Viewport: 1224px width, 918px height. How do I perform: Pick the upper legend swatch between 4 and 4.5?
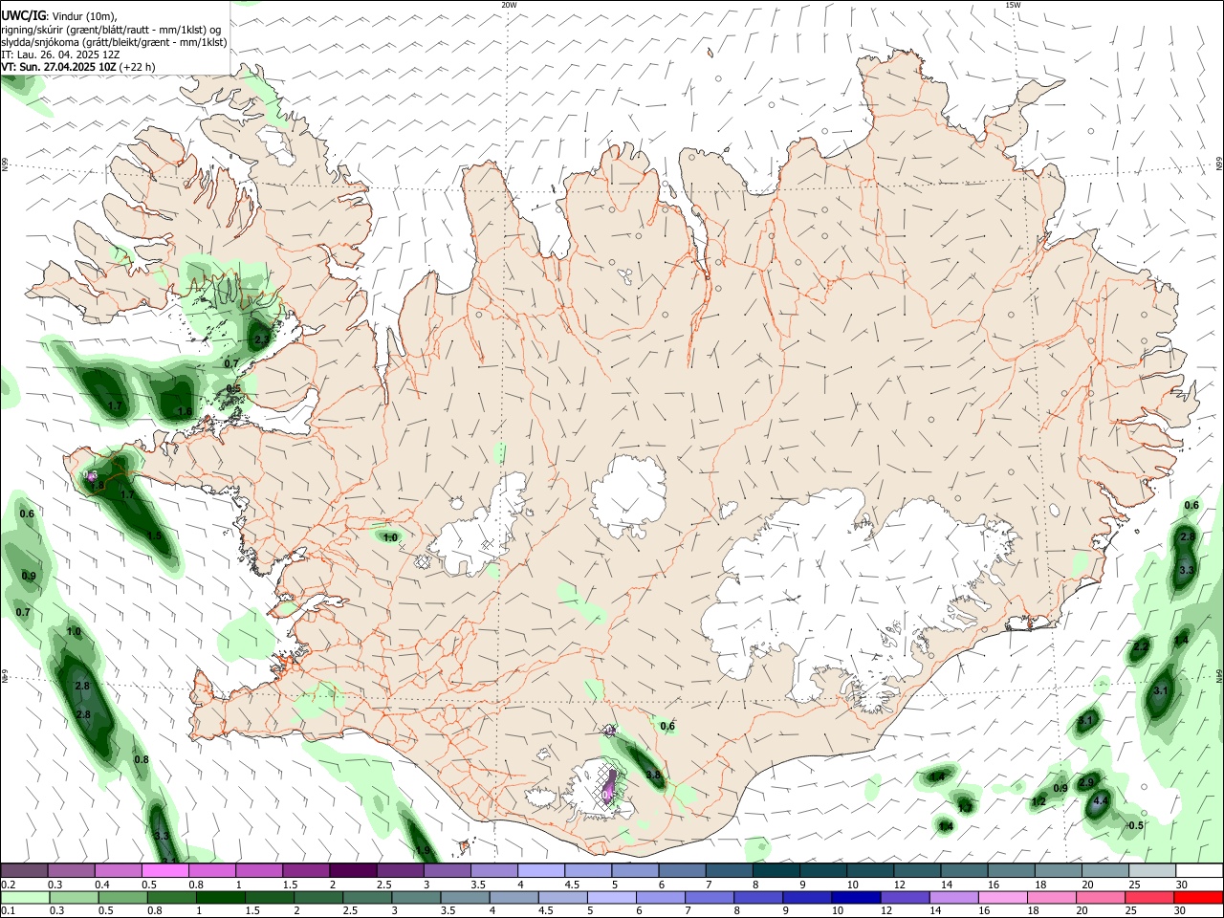point(541,871)
